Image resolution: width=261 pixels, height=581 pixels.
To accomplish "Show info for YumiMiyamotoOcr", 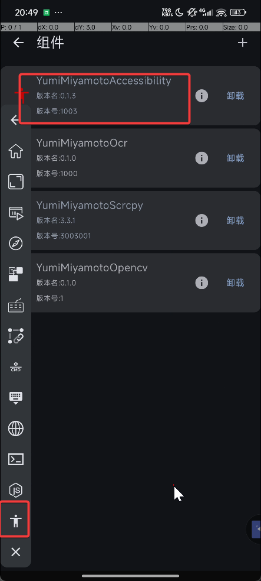I will pyautogui.click(x=201, y=158).
